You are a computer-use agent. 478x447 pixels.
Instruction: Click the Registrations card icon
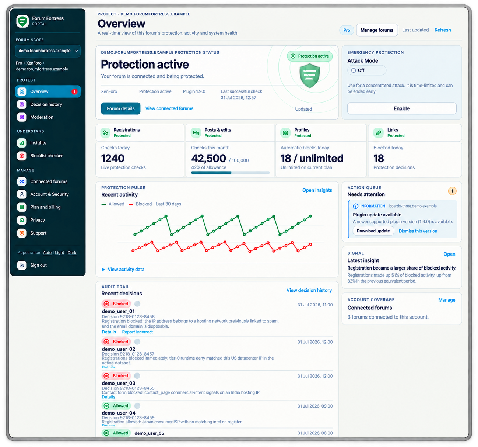[x=105, y=133]
